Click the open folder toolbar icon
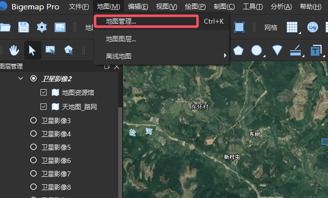Viewport: 328px width, 198px height. tap(5, 27)
